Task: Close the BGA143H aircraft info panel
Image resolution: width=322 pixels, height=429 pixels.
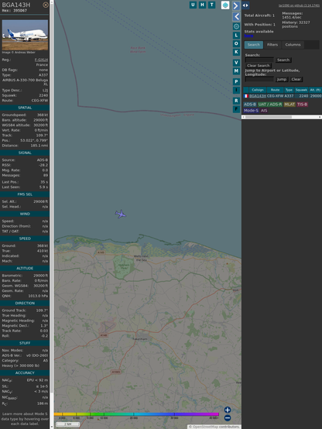Action: pyautogui.click(x=46, y=5)
